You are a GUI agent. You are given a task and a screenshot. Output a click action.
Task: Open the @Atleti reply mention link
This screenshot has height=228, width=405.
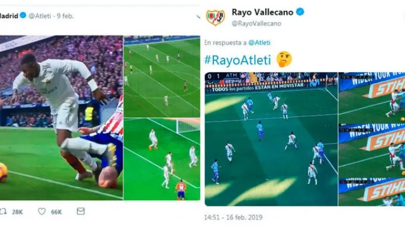tap(259, 43)
